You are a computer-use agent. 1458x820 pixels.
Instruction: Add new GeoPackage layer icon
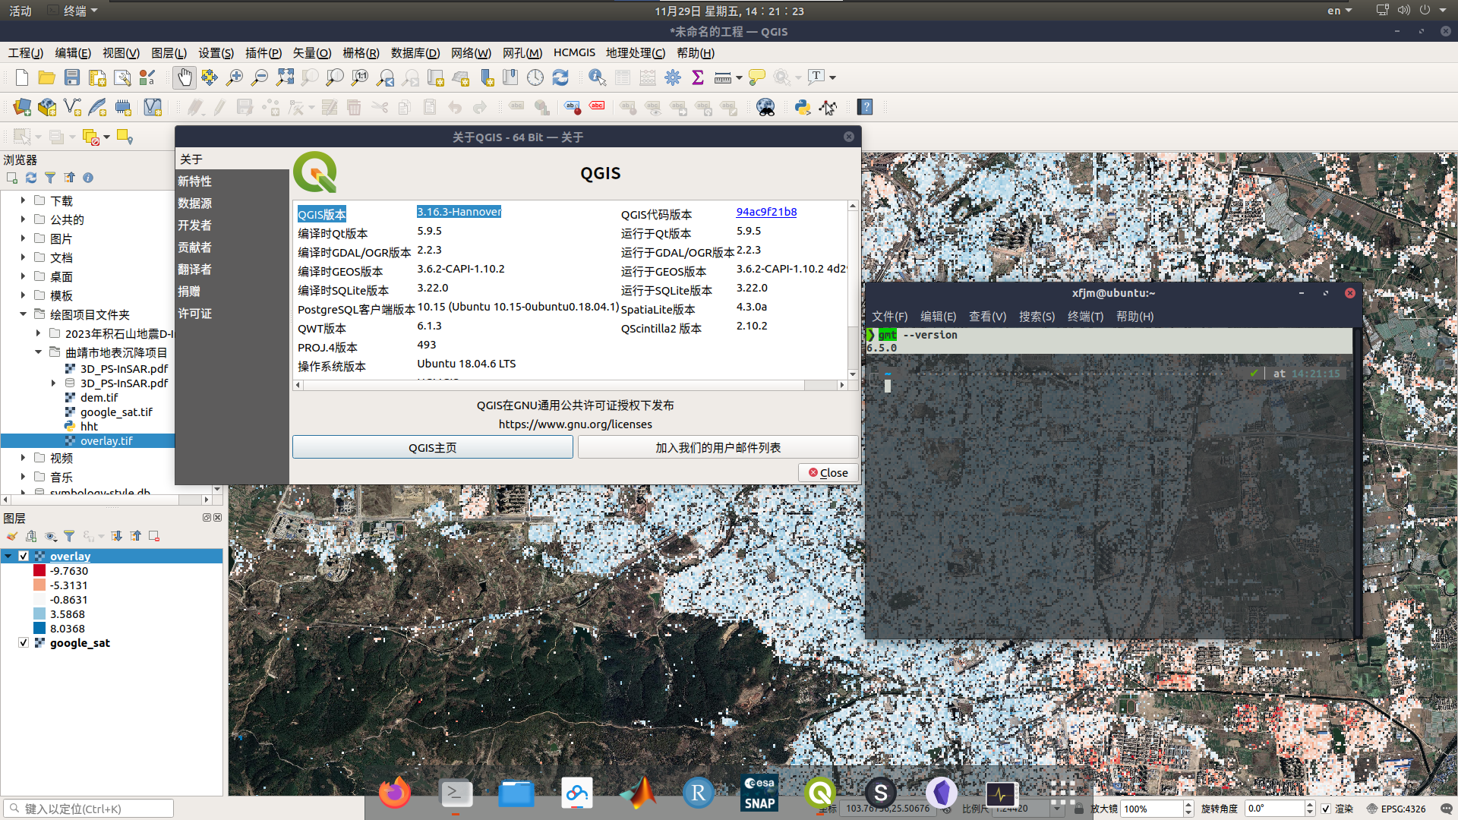[x=47, y=108]
